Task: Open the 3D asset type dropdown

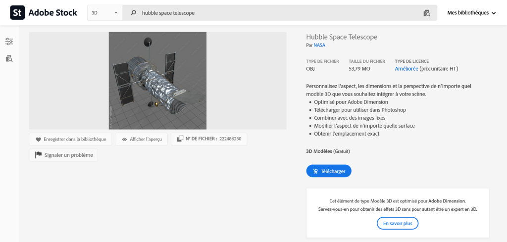Action: click(x=104, y=13)
